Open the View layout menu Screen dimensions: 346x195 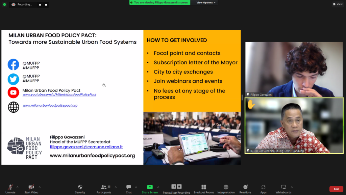pyautogui.click(x=337, y=4)
